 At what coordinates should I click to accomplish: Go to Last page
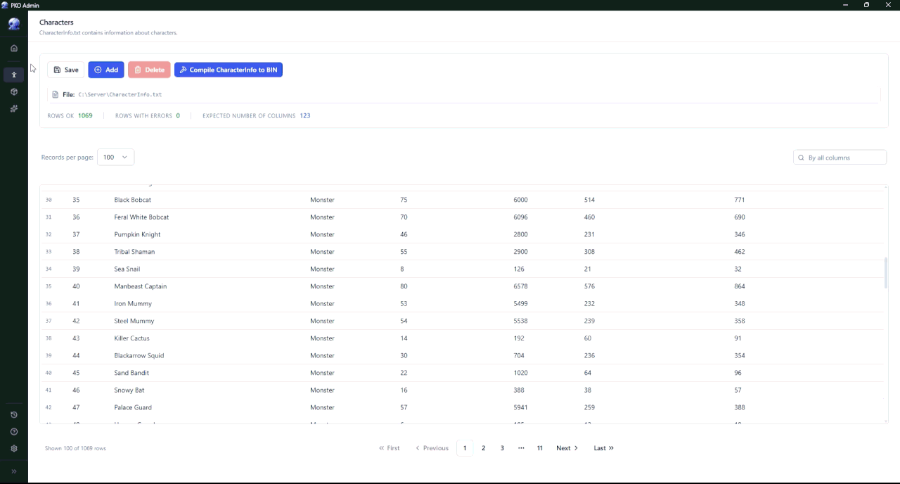tap(603, 448)
